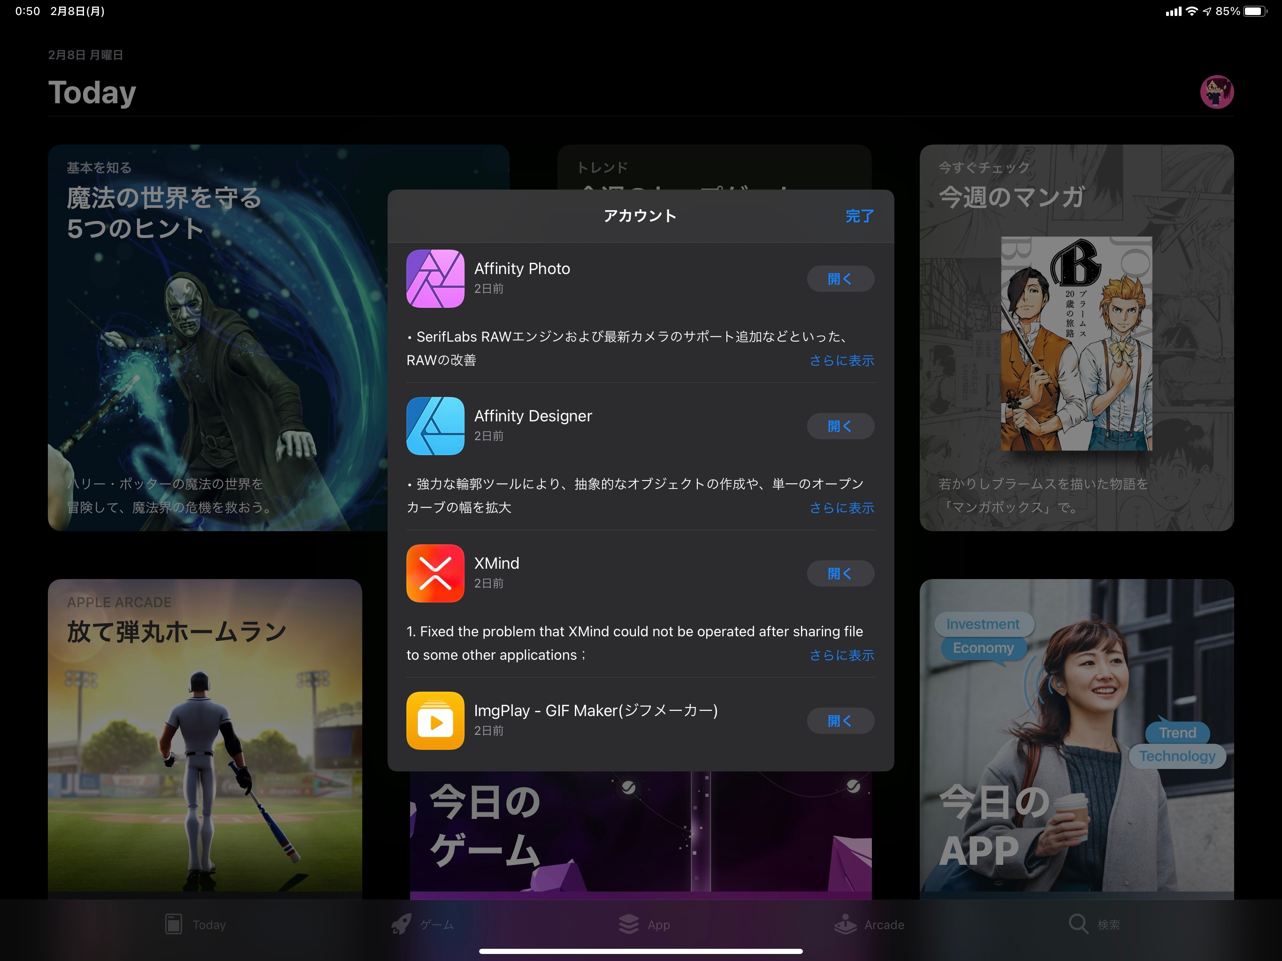The height and width of the screenshot is (961, 1282).
Task: Open XMind with 開く button
Action: pos(840,573)
